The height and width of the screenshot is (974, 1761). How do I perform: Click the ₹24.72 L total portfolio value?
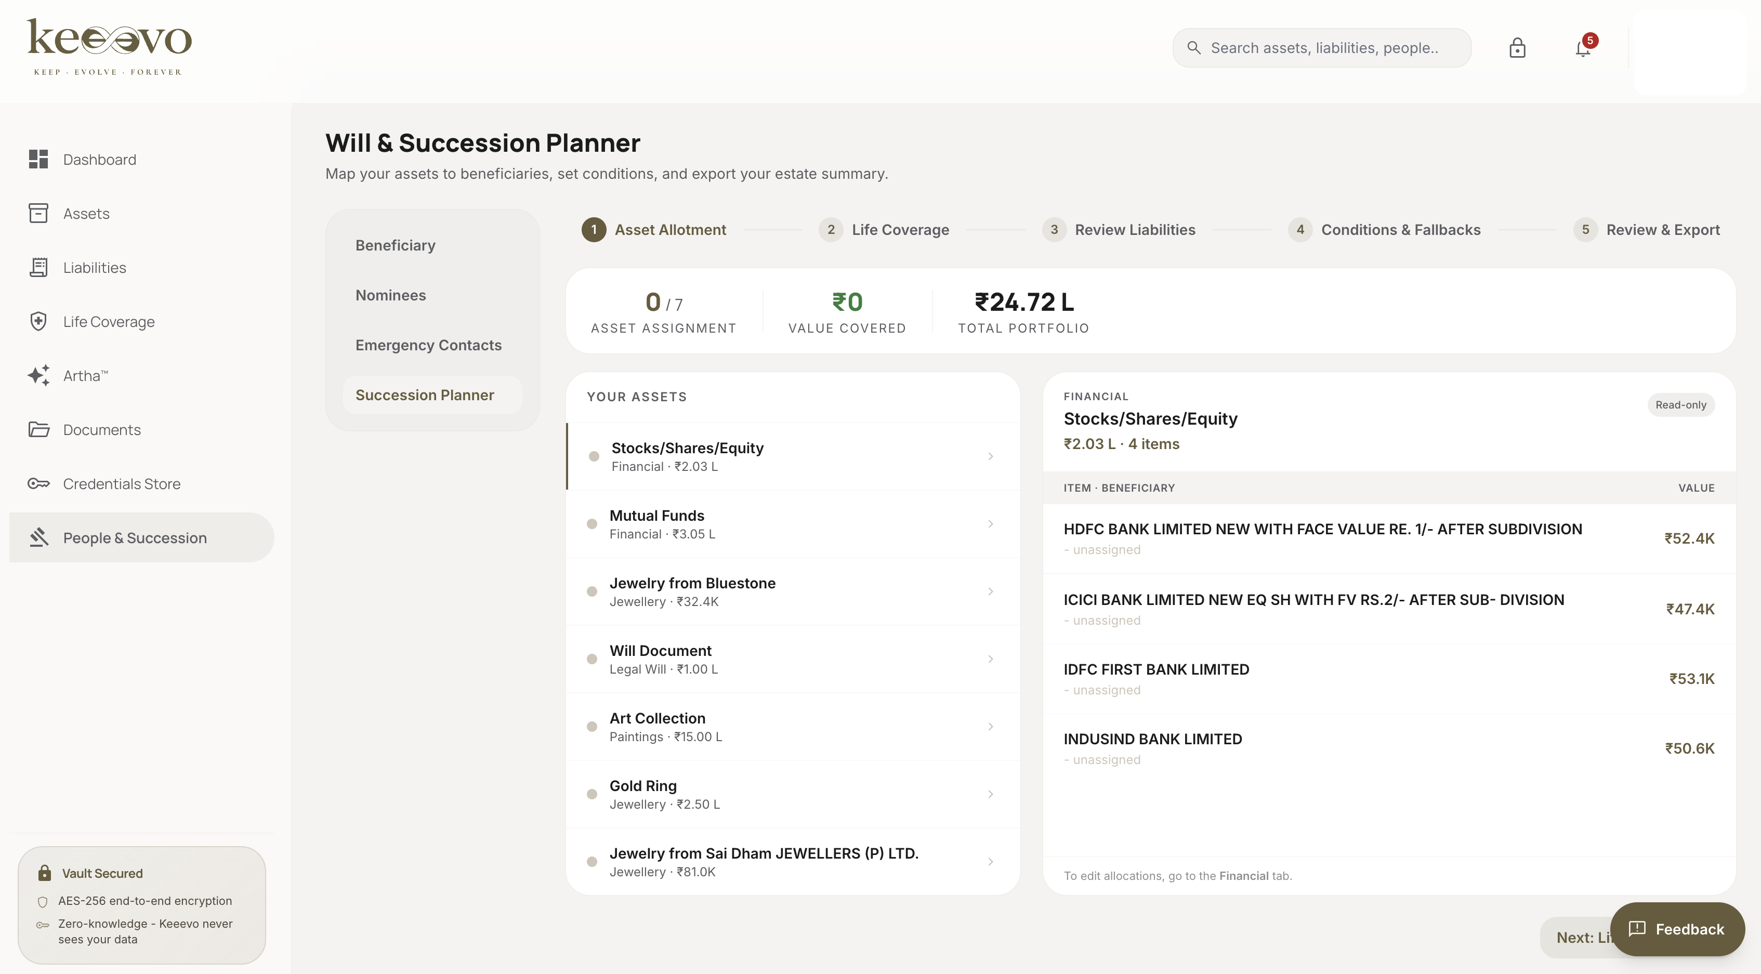click(x=1023, y=301)
